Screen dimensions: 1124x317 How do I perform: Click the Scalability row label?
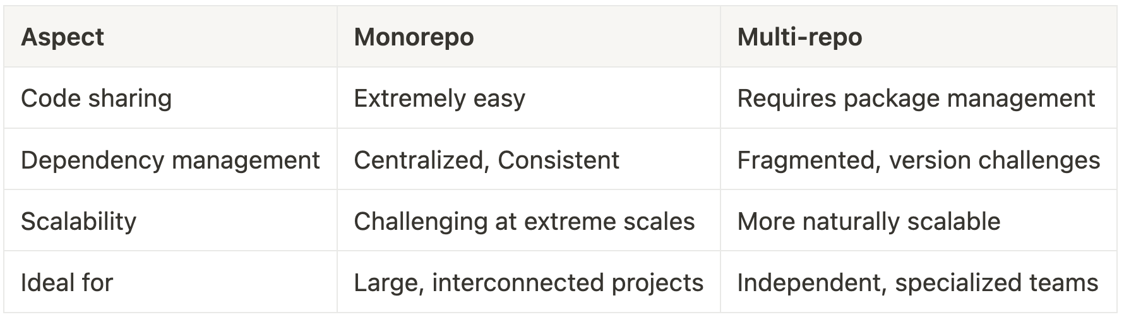pos(78,221)
